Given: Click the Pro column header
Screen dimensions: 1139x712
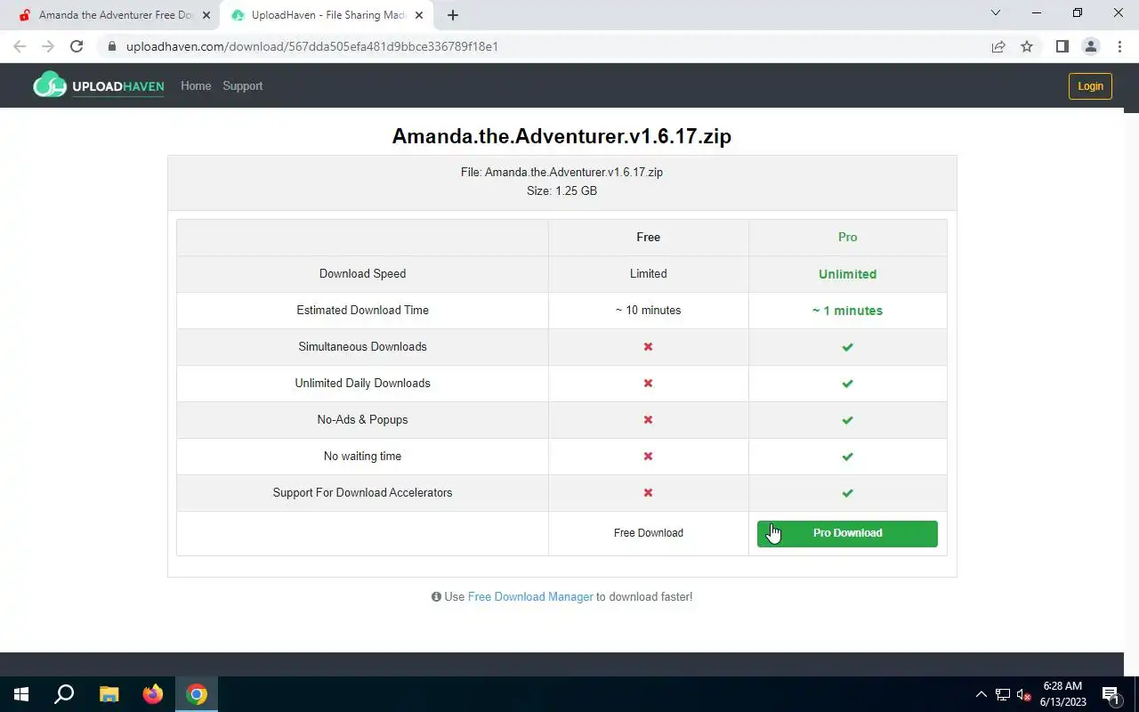Looking at the screenshot, I should pos(847,238).
